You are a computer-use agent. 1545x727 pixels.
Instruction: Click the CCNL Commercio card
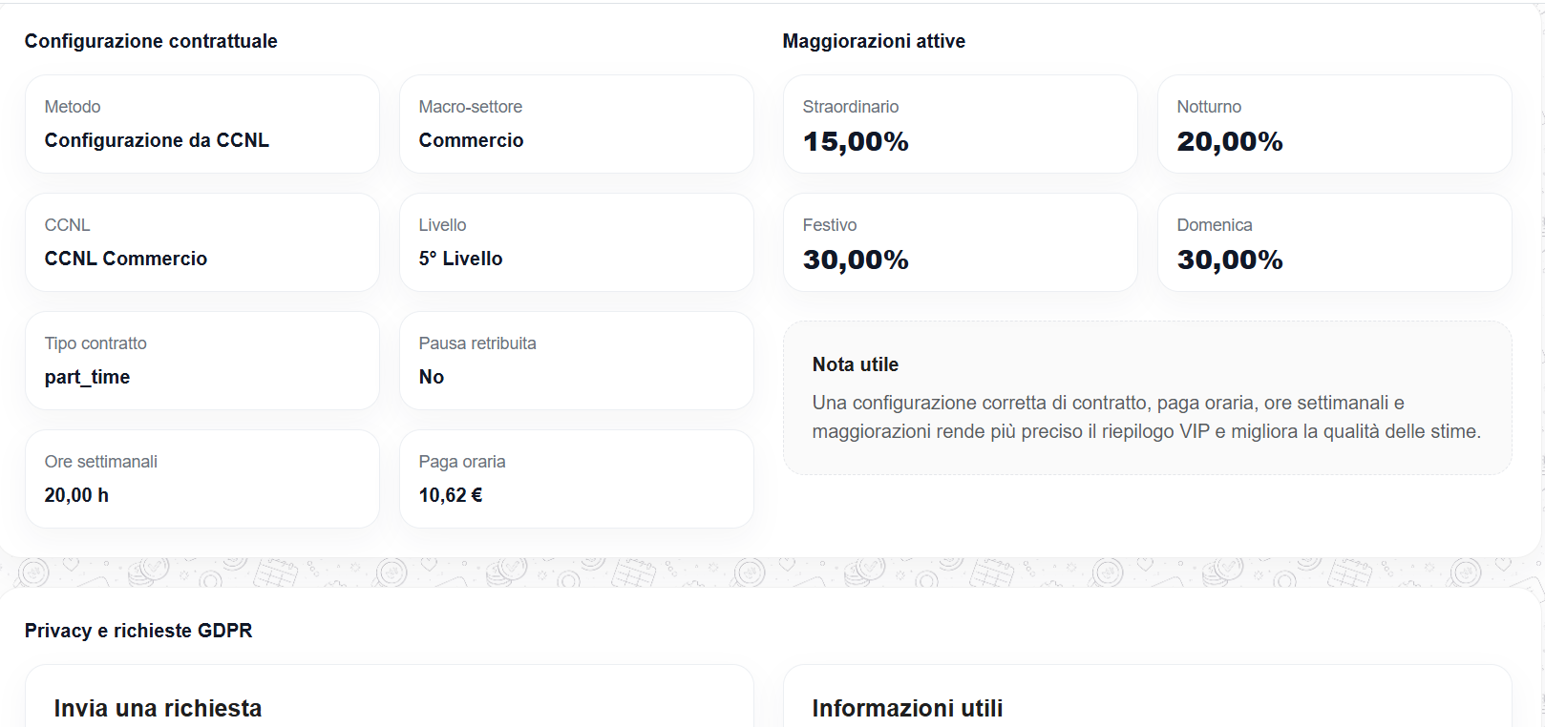[x=201, y=242]
